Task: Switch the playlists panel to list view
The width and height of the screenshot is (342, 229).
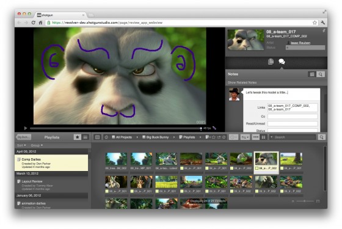Action: click(85, 137)
